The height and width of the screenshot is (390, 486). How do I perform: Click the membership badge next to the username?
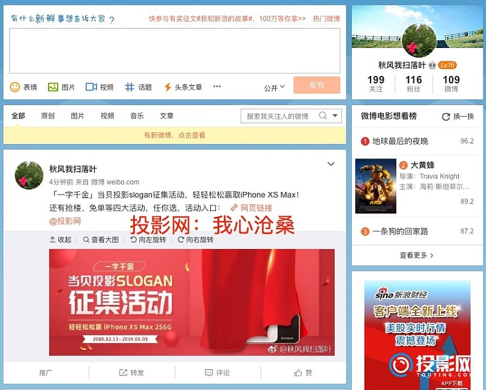point(432,65)
